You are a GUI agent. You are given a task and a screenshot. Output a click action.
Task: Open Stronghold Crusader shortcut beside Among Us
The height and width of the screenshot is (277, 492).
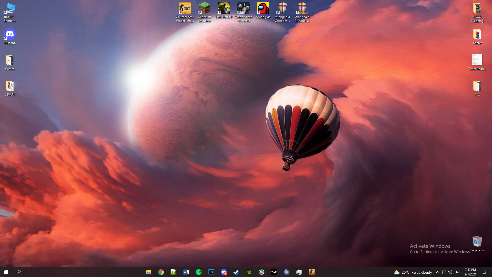[x=282, y=12]
